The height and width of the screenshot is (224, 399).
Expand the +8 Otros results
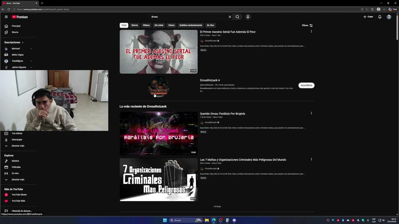pyautogui.click(x=217, y=207)
